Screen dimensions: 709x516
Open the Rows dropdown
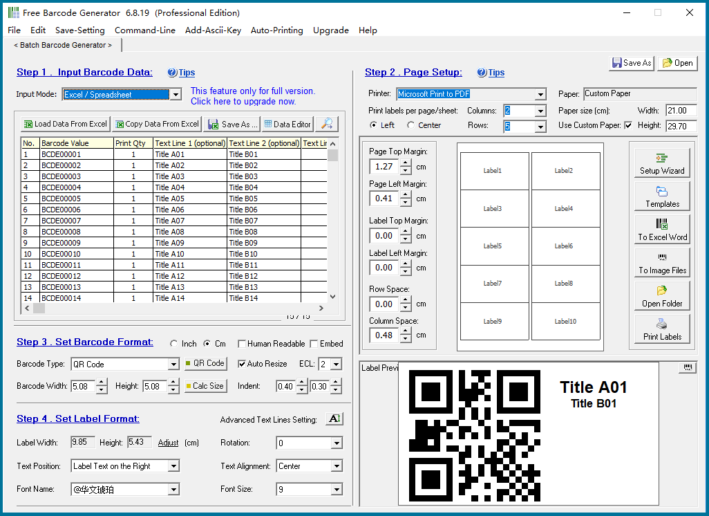coord(540,127)
